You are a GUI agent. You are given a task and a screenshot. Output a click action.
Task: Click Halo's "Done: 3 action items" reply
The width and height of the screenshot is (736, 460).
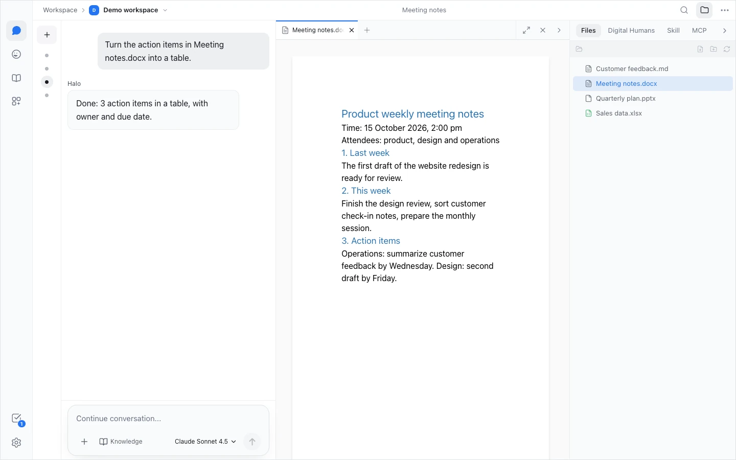coord(153,110)
